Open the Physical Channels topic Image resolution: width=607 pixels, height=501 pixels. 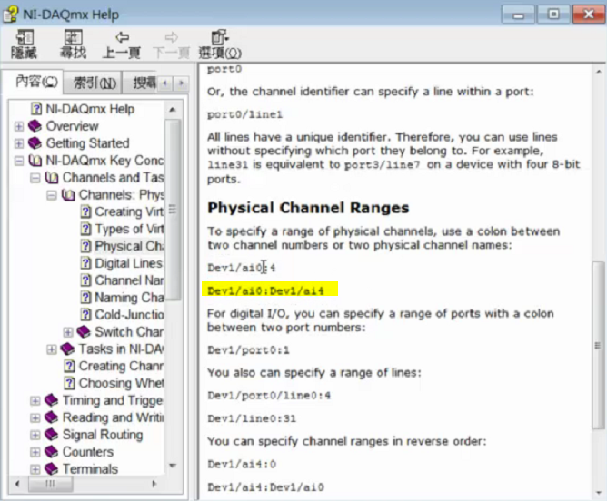pos(129,246)
